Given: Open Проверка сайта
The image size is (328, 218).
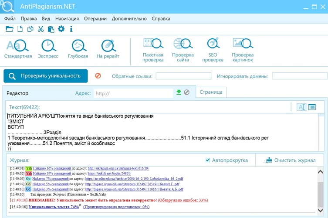Looking at the screenshot, I should tap(183, 50).
